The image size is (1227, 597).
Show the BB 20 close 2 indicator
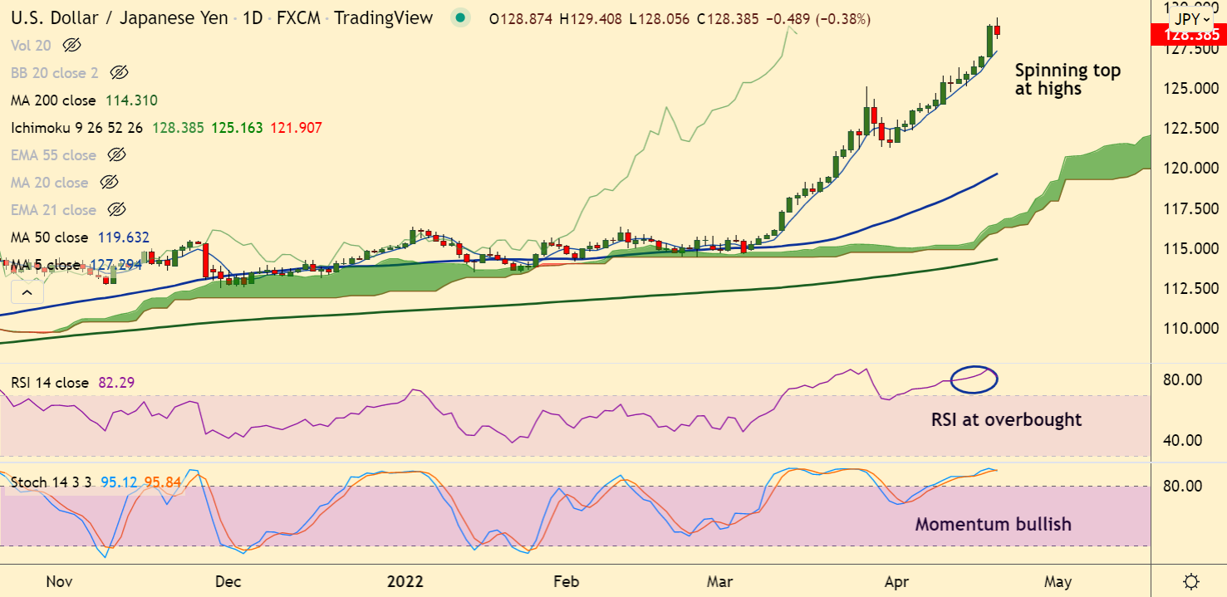(x=119, y=73)
